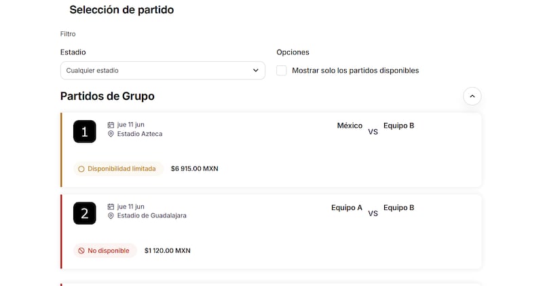Screen dimensions: 543x286
Task: Click the limited availability circle icon
Action: [x=81, y=168]
